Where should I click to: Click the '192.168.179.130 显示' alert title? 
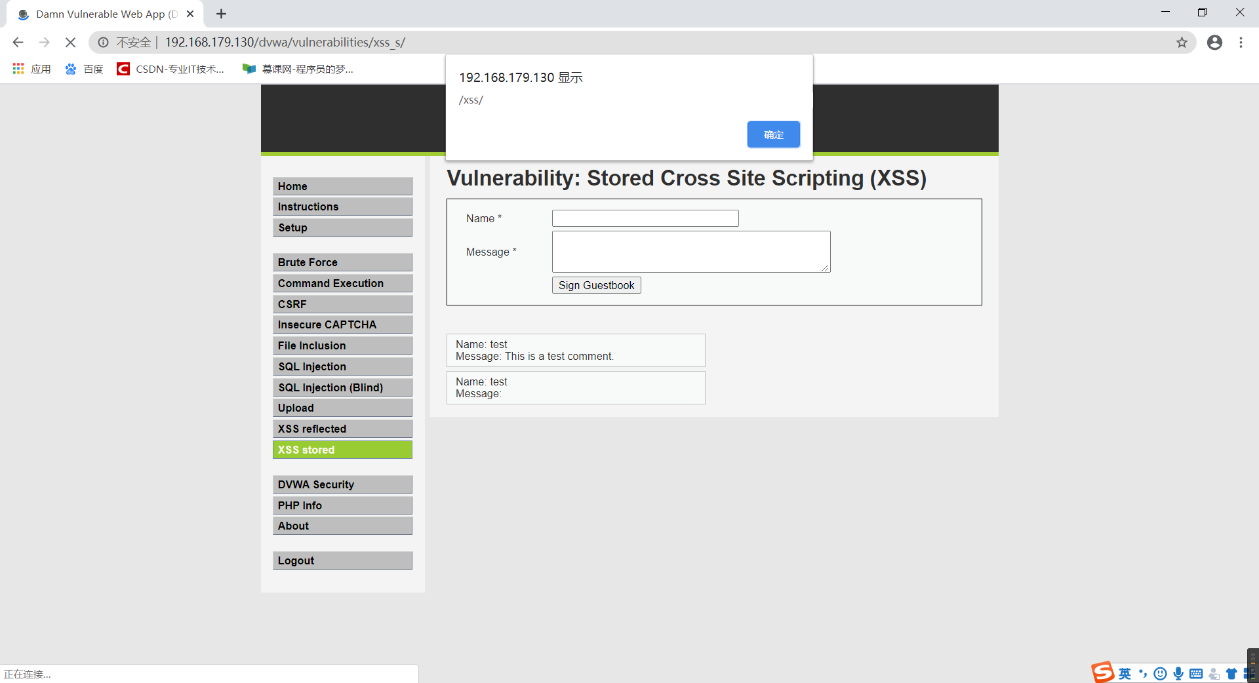click(521, 77)
